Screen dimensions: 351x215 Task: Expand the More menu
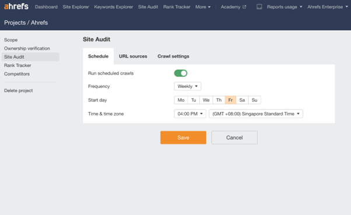coord(203,7)
